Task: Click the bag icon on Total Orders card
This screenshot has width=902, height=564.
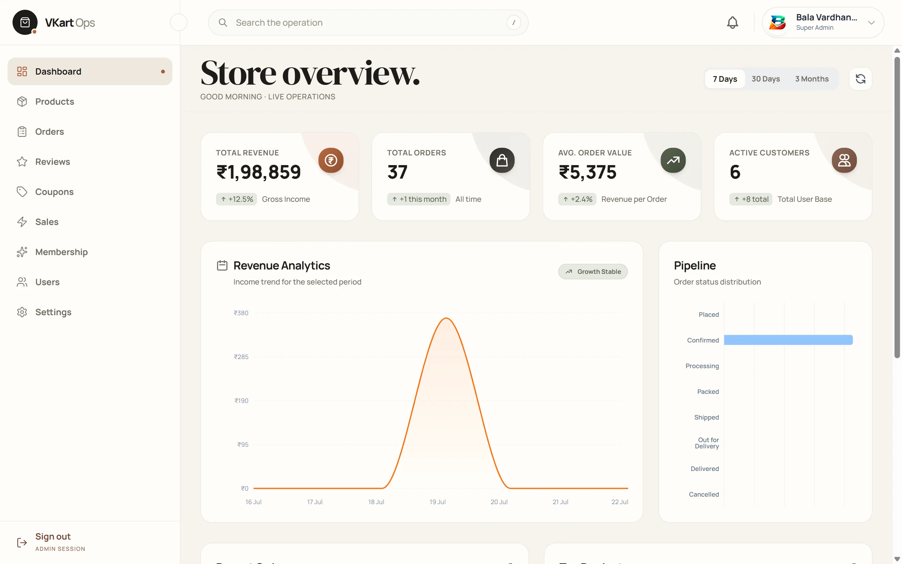Action: click(x=502, y=160)
